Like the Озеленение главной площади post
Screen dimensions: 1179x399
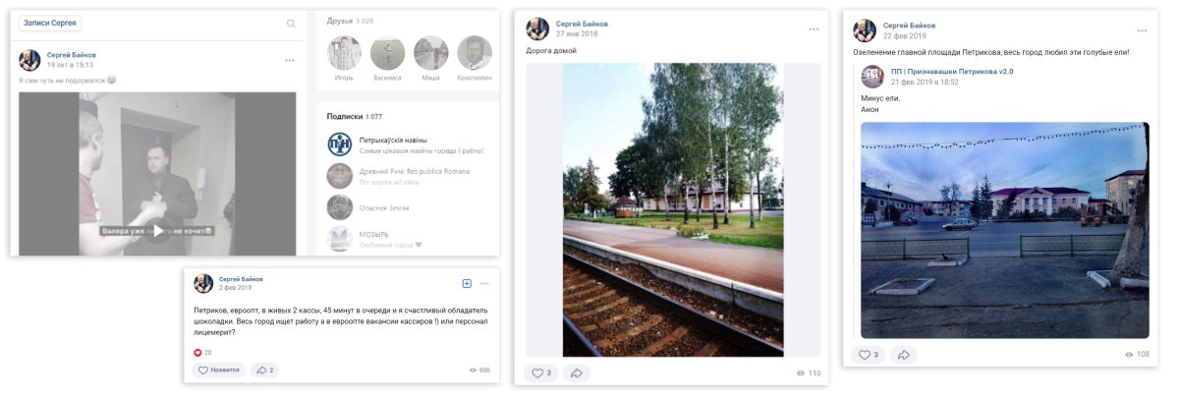[x=870, y=355]
